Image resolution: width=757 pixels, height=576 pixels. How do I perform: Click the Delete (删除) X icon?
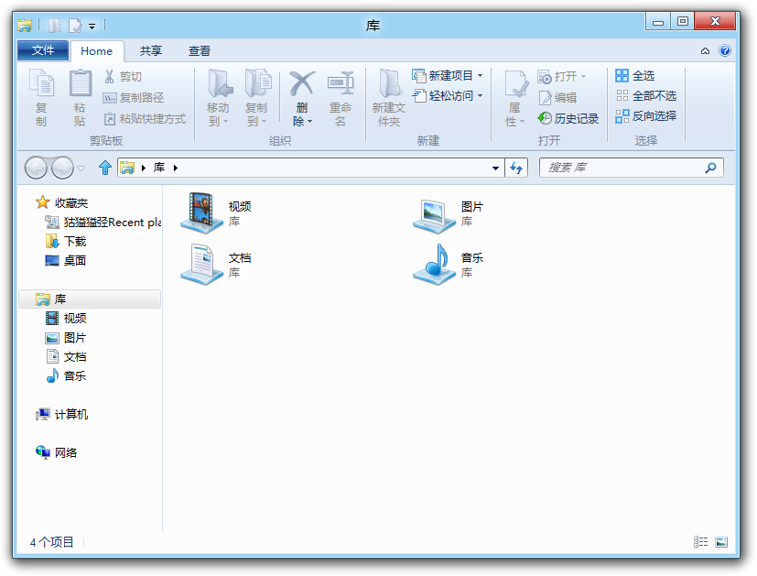(x=302, y=83)
